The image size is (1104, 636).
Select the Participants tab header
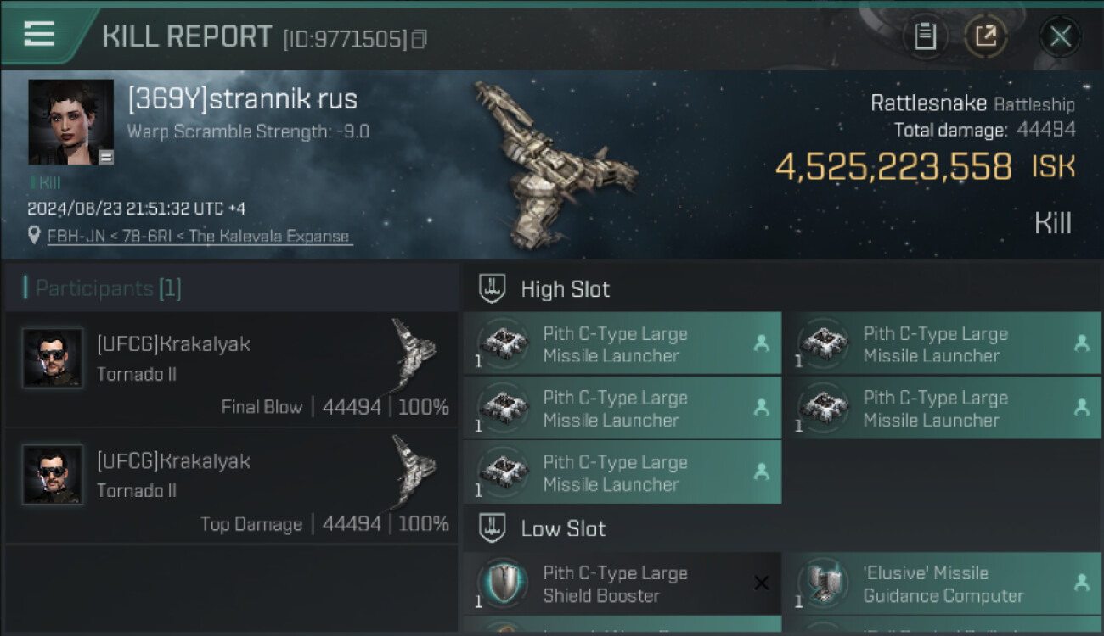(x=102, y=288)
